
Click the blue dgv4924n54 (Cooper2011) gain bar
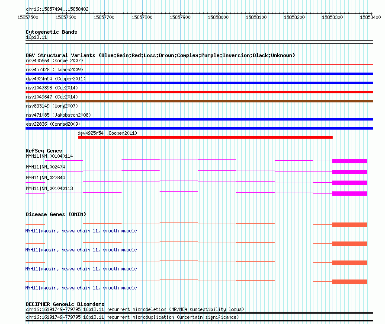(x=199, y=83)
